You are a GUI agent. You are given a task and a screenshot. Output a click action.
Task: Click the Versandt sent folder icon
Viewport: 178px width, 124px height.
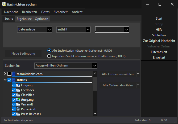[x=18, y=104]
